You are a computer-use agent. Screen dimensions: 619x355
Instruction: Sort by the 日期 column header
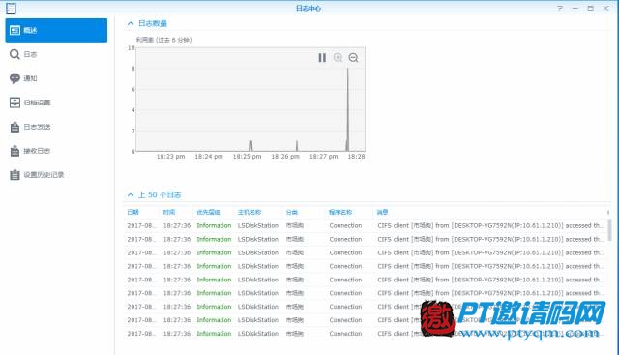pyautogui.click(x=133, y=213)
